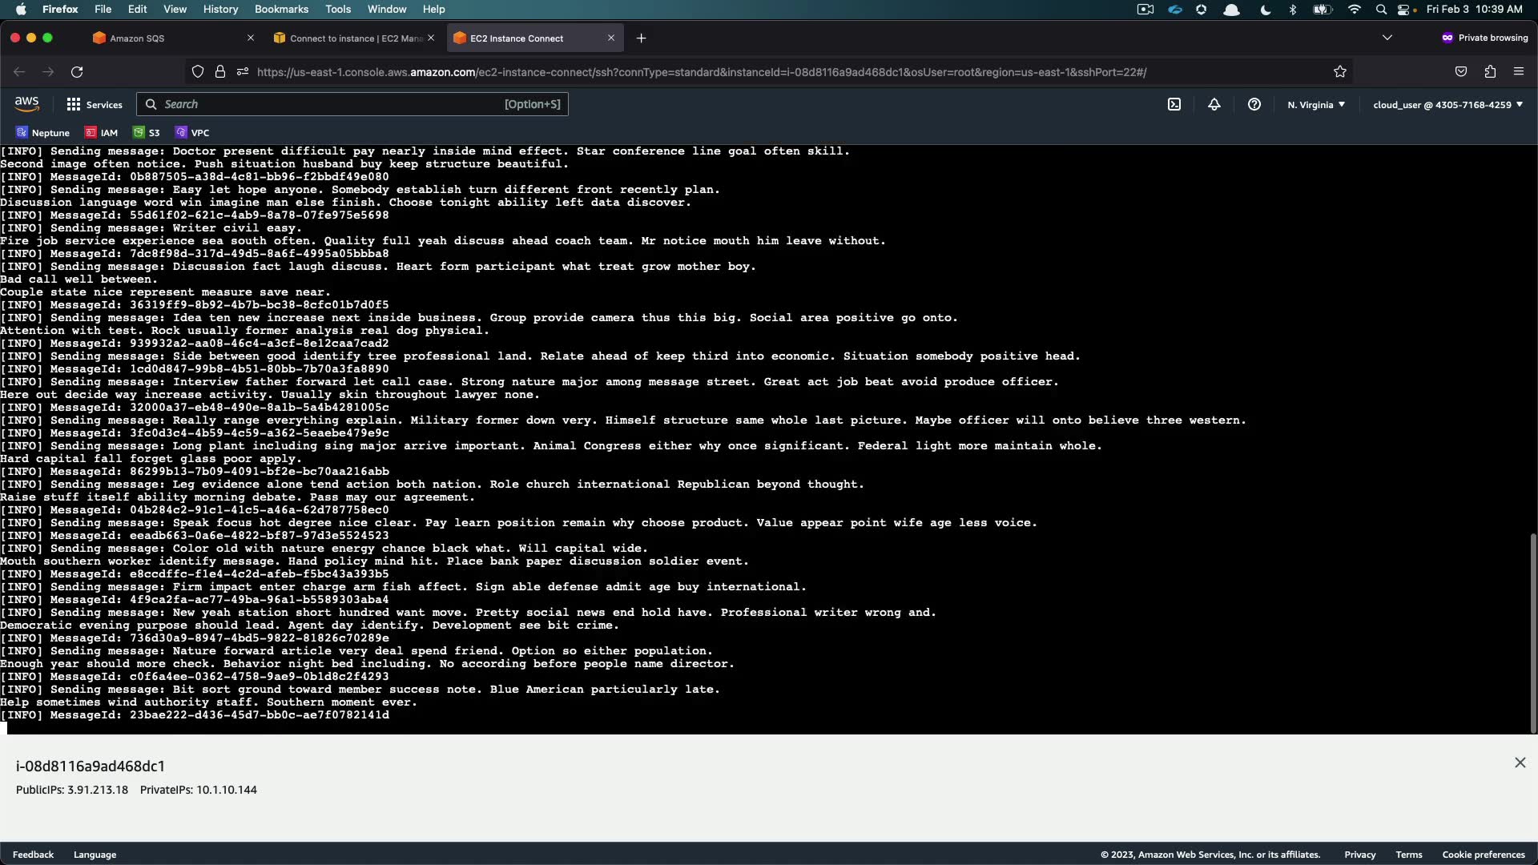Open the AWS notifications bell
1538x865 pixels.
[1214, 104]
